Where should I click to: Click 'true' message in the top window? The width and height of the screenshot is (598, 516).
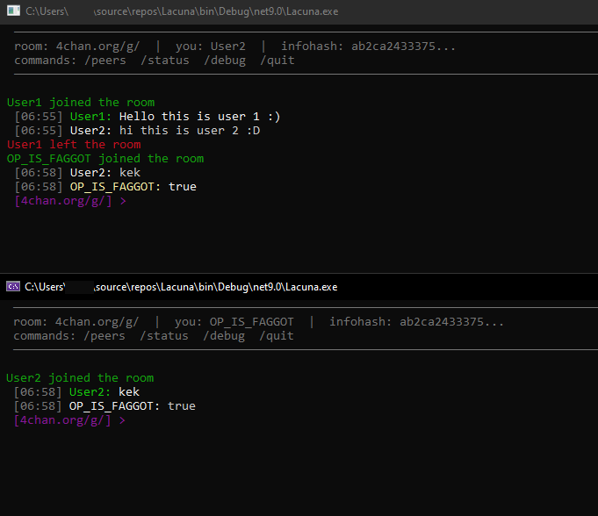pos(183,187)
